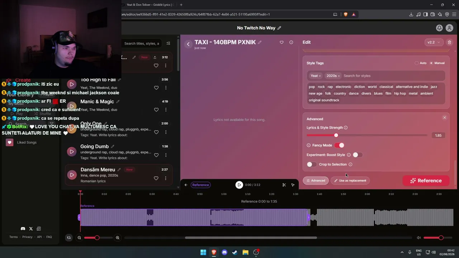Image resolution: width=459 pixels, height=258 pixels.
Task: Disable Fancy Mode
Action: [339, 145]
